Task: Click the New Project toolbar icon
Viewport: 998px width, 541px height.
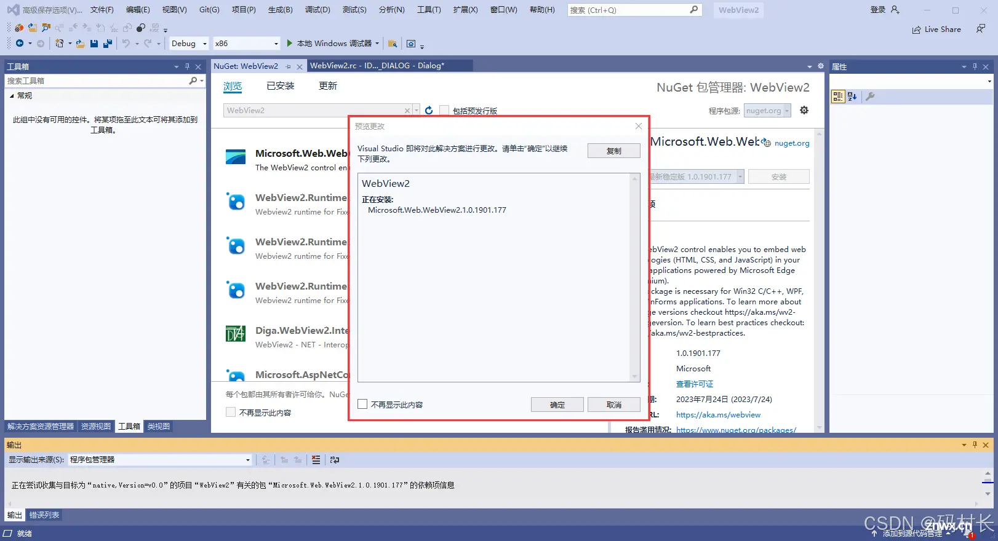Action: (59, 44)
